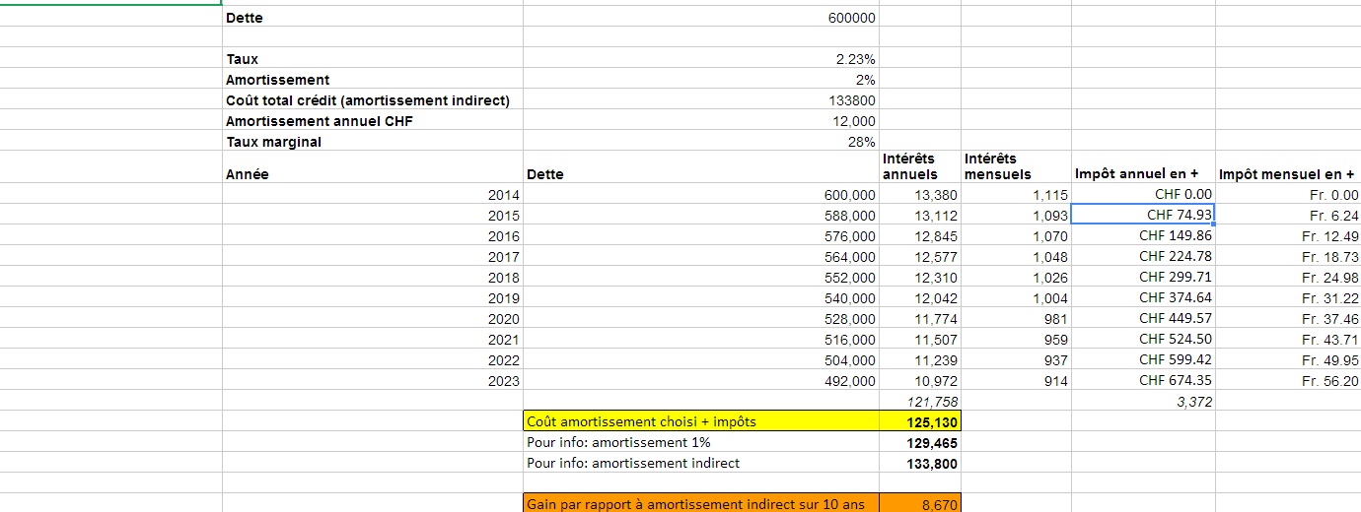This screenshot has height=512, width=1361.
Task: Select debt cell 564,000
Action: tap(700, 257)
